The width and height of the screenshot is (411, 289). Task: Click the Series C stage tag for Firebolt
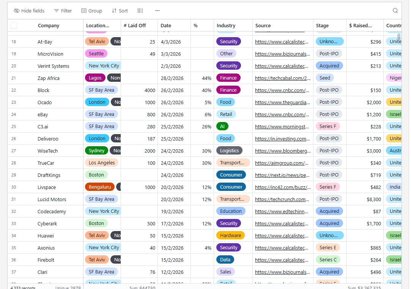click(x=328, y=260)
